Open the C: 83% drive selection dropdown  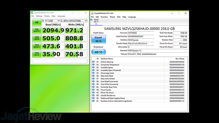[x=74, y=21]
